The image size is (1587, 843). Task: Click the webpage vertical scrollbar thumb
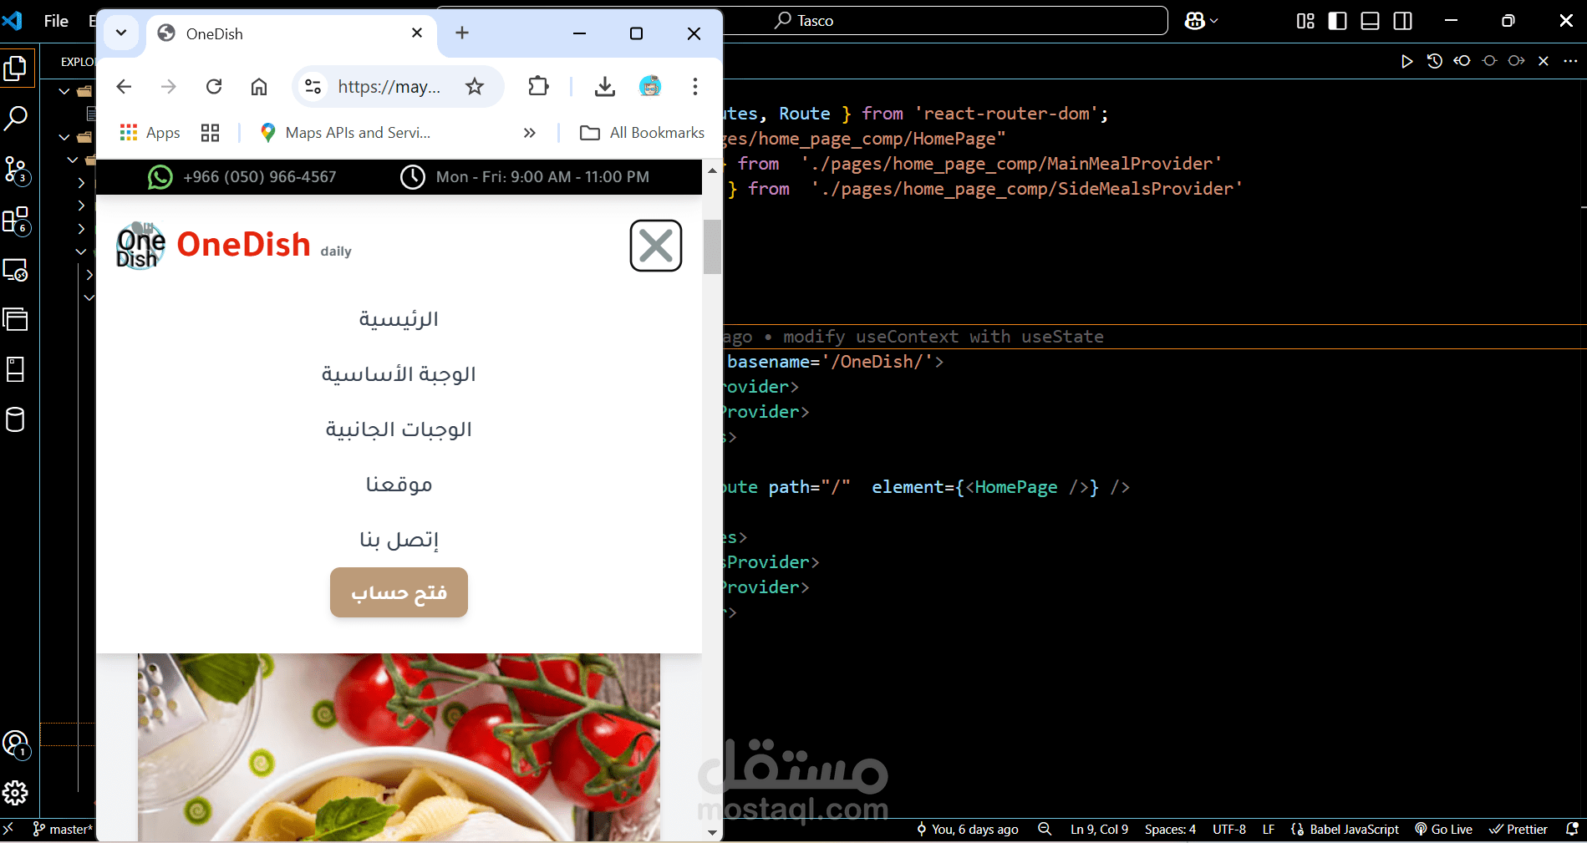(712, 246)
